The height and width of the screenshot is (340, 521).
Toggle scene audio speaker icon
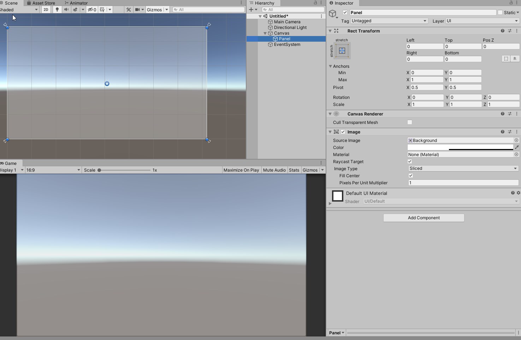pyautogui.click(x=66, y=10)
